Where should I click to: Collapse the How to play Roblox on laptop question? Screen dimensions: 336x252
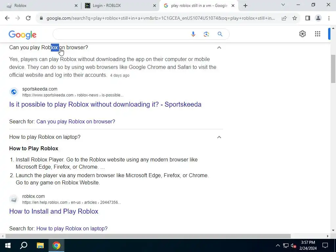click(219, 137)
